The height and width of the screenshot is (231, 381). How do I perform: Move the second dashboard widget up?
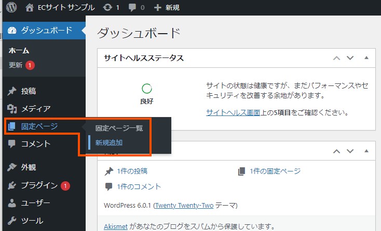tap(336, 151)
